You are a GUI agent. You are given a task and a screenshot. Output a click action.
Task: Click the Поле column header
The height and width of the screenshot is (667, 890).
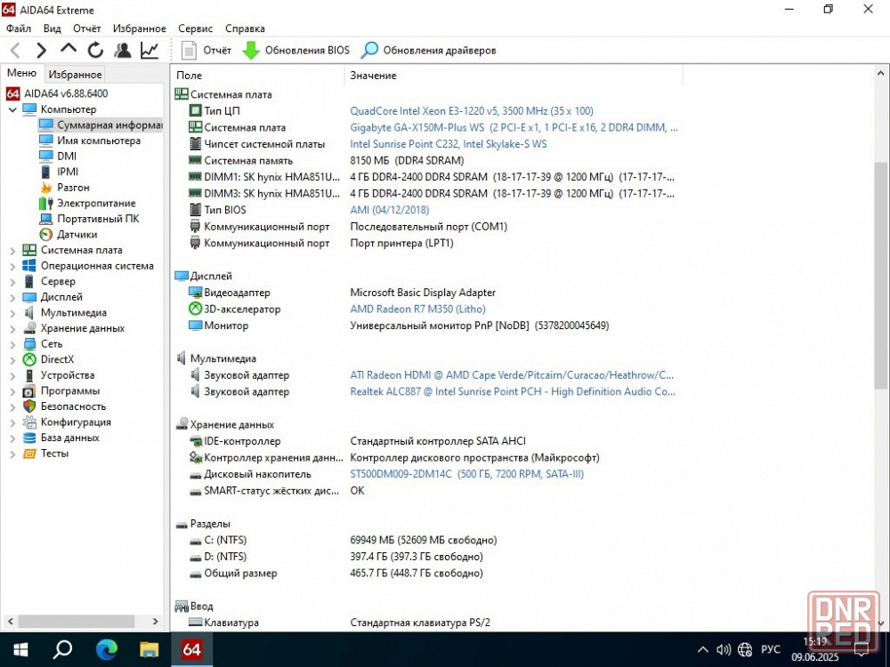coord(258,76)
